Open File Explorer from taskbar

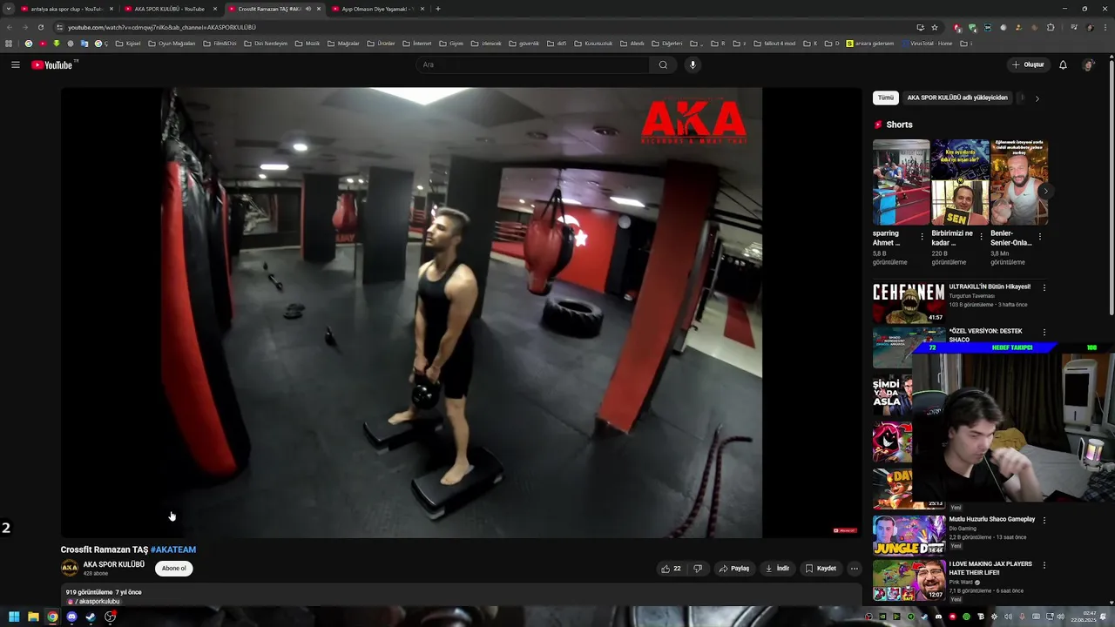click(x=33, y=617)
